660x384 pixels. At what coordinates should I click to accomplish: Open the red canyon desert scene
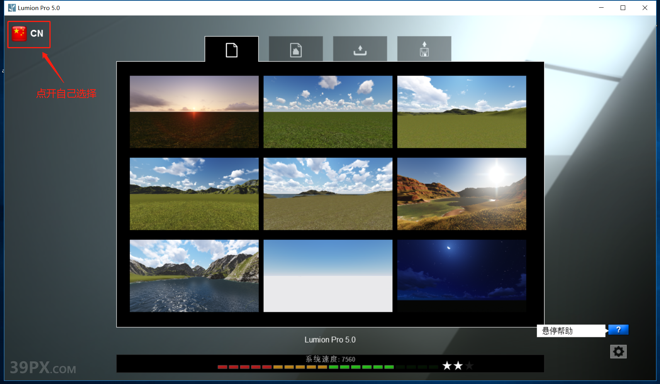461,194
